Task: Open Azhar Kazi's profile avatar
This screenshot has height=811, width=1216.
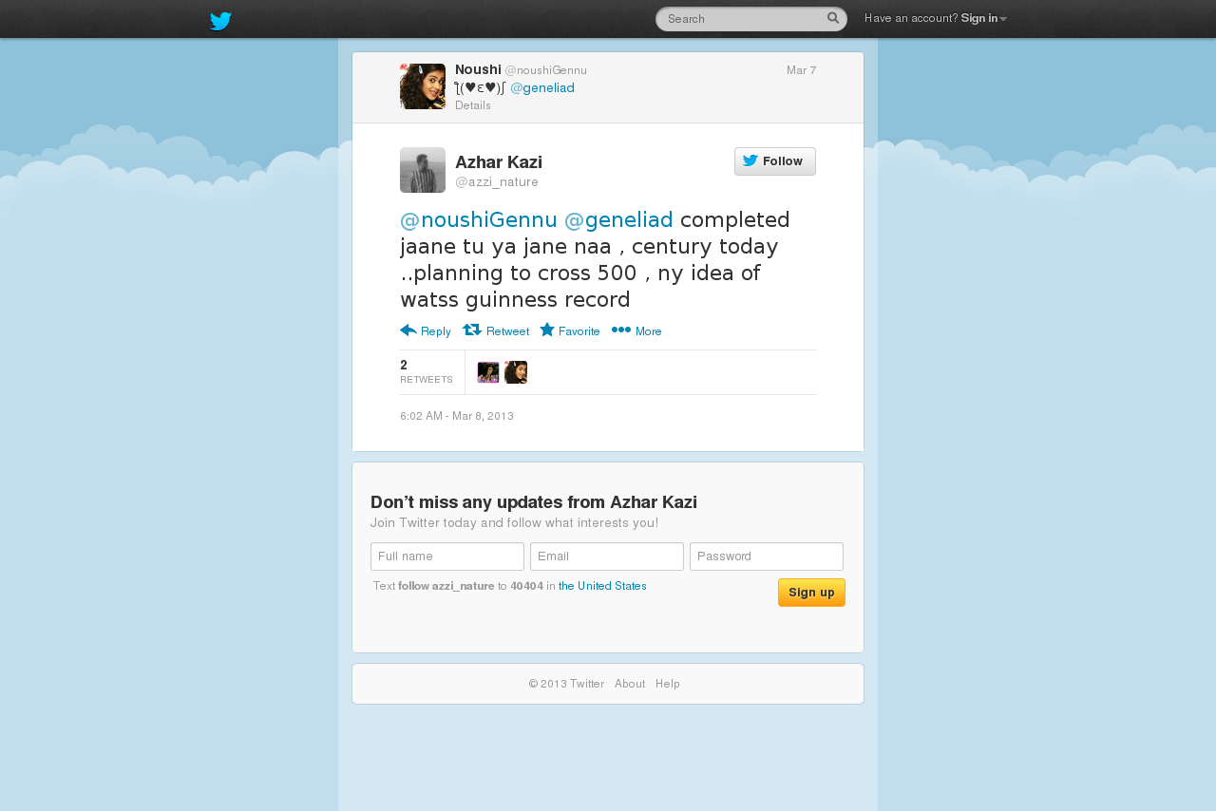Action: pos(423,170)
